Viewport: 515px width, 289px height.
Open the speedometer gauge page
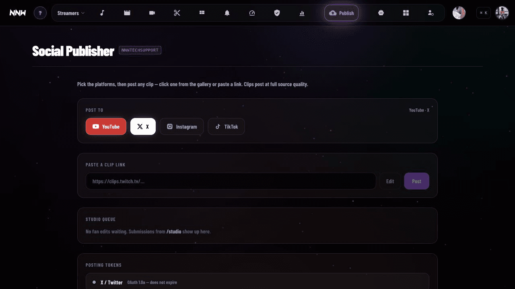[252, 13]
